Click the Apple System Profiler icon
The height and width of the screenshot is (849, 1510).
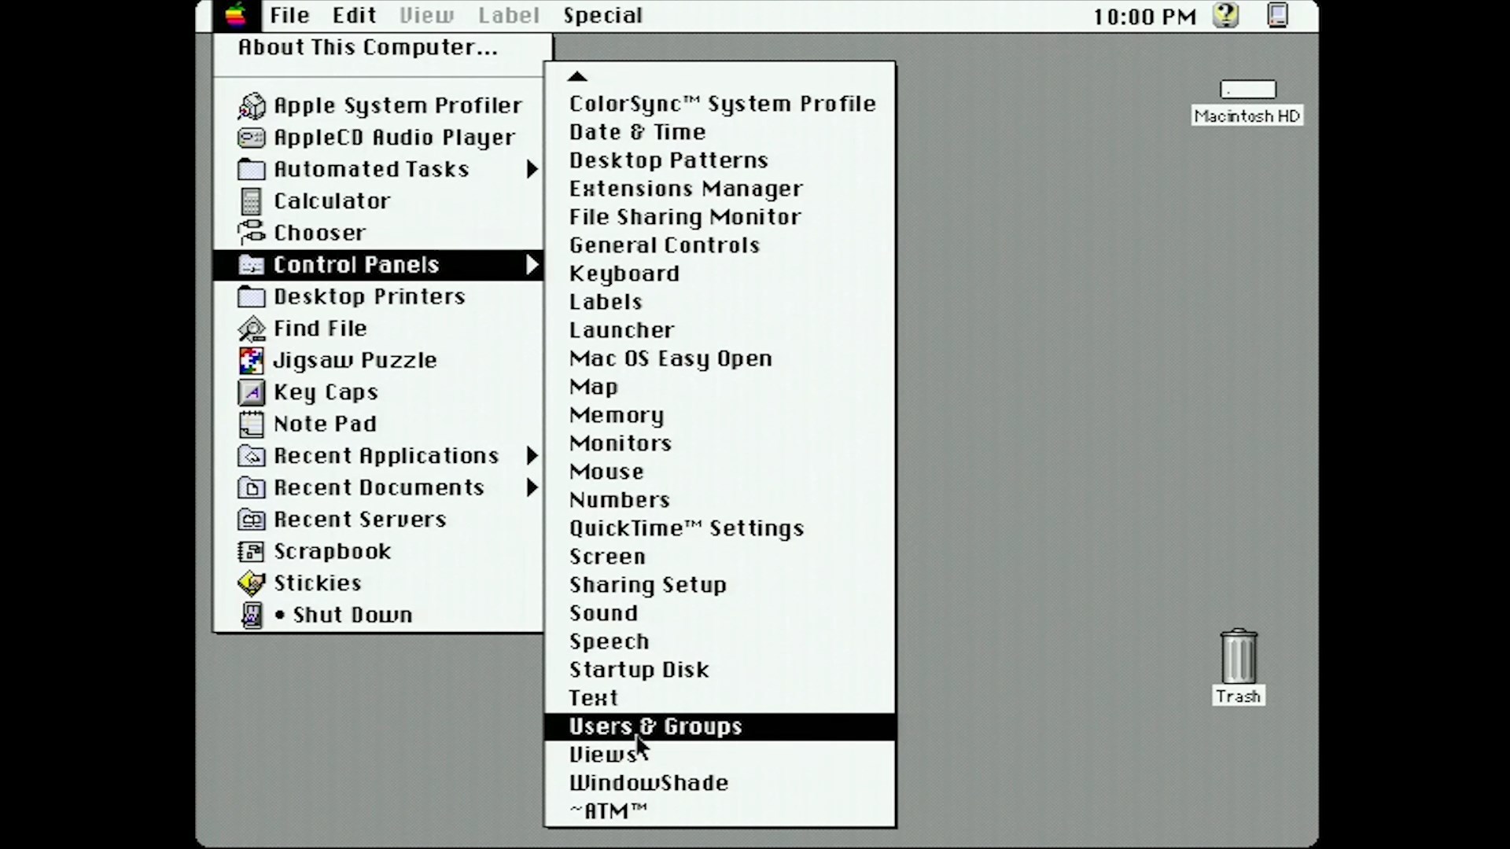(250, 105)
